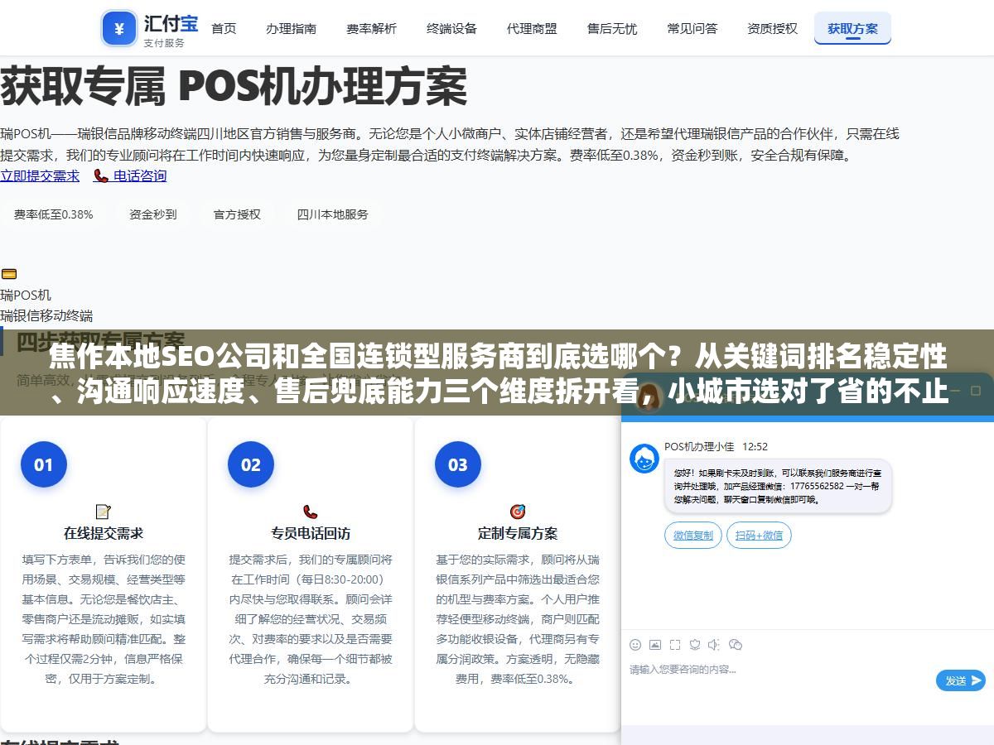
Task: Click the POS机办理小佳 agent name
Action: click(699, 447)
